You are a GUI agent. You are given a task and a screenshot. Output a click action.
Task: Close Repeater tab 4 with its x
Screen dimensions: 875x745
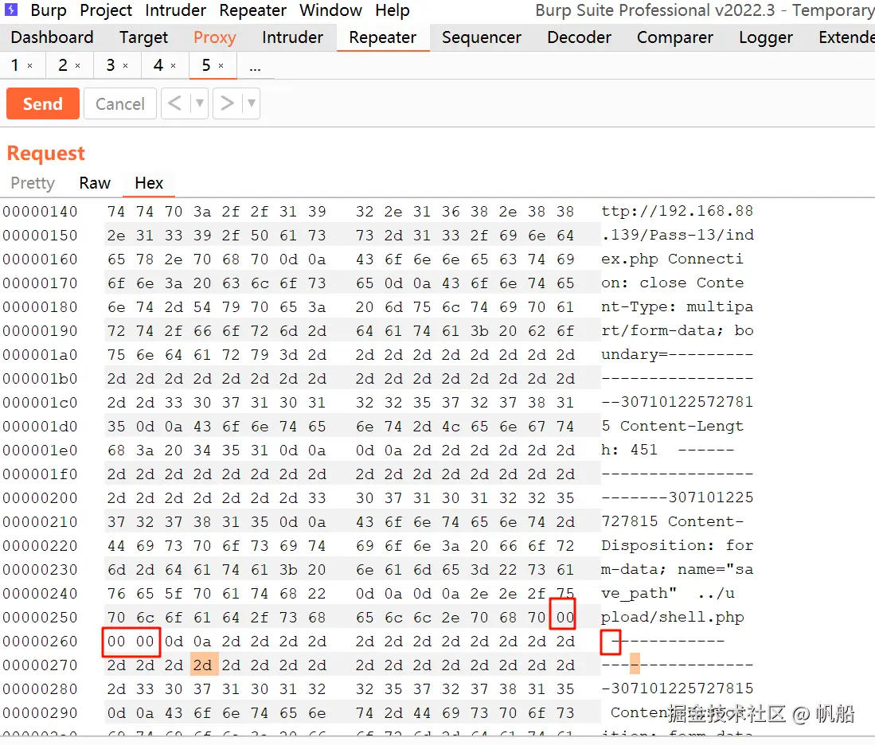pos(174,66)
